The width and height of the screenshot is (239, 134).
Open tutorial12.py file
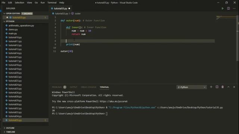(x=15, y=45)
